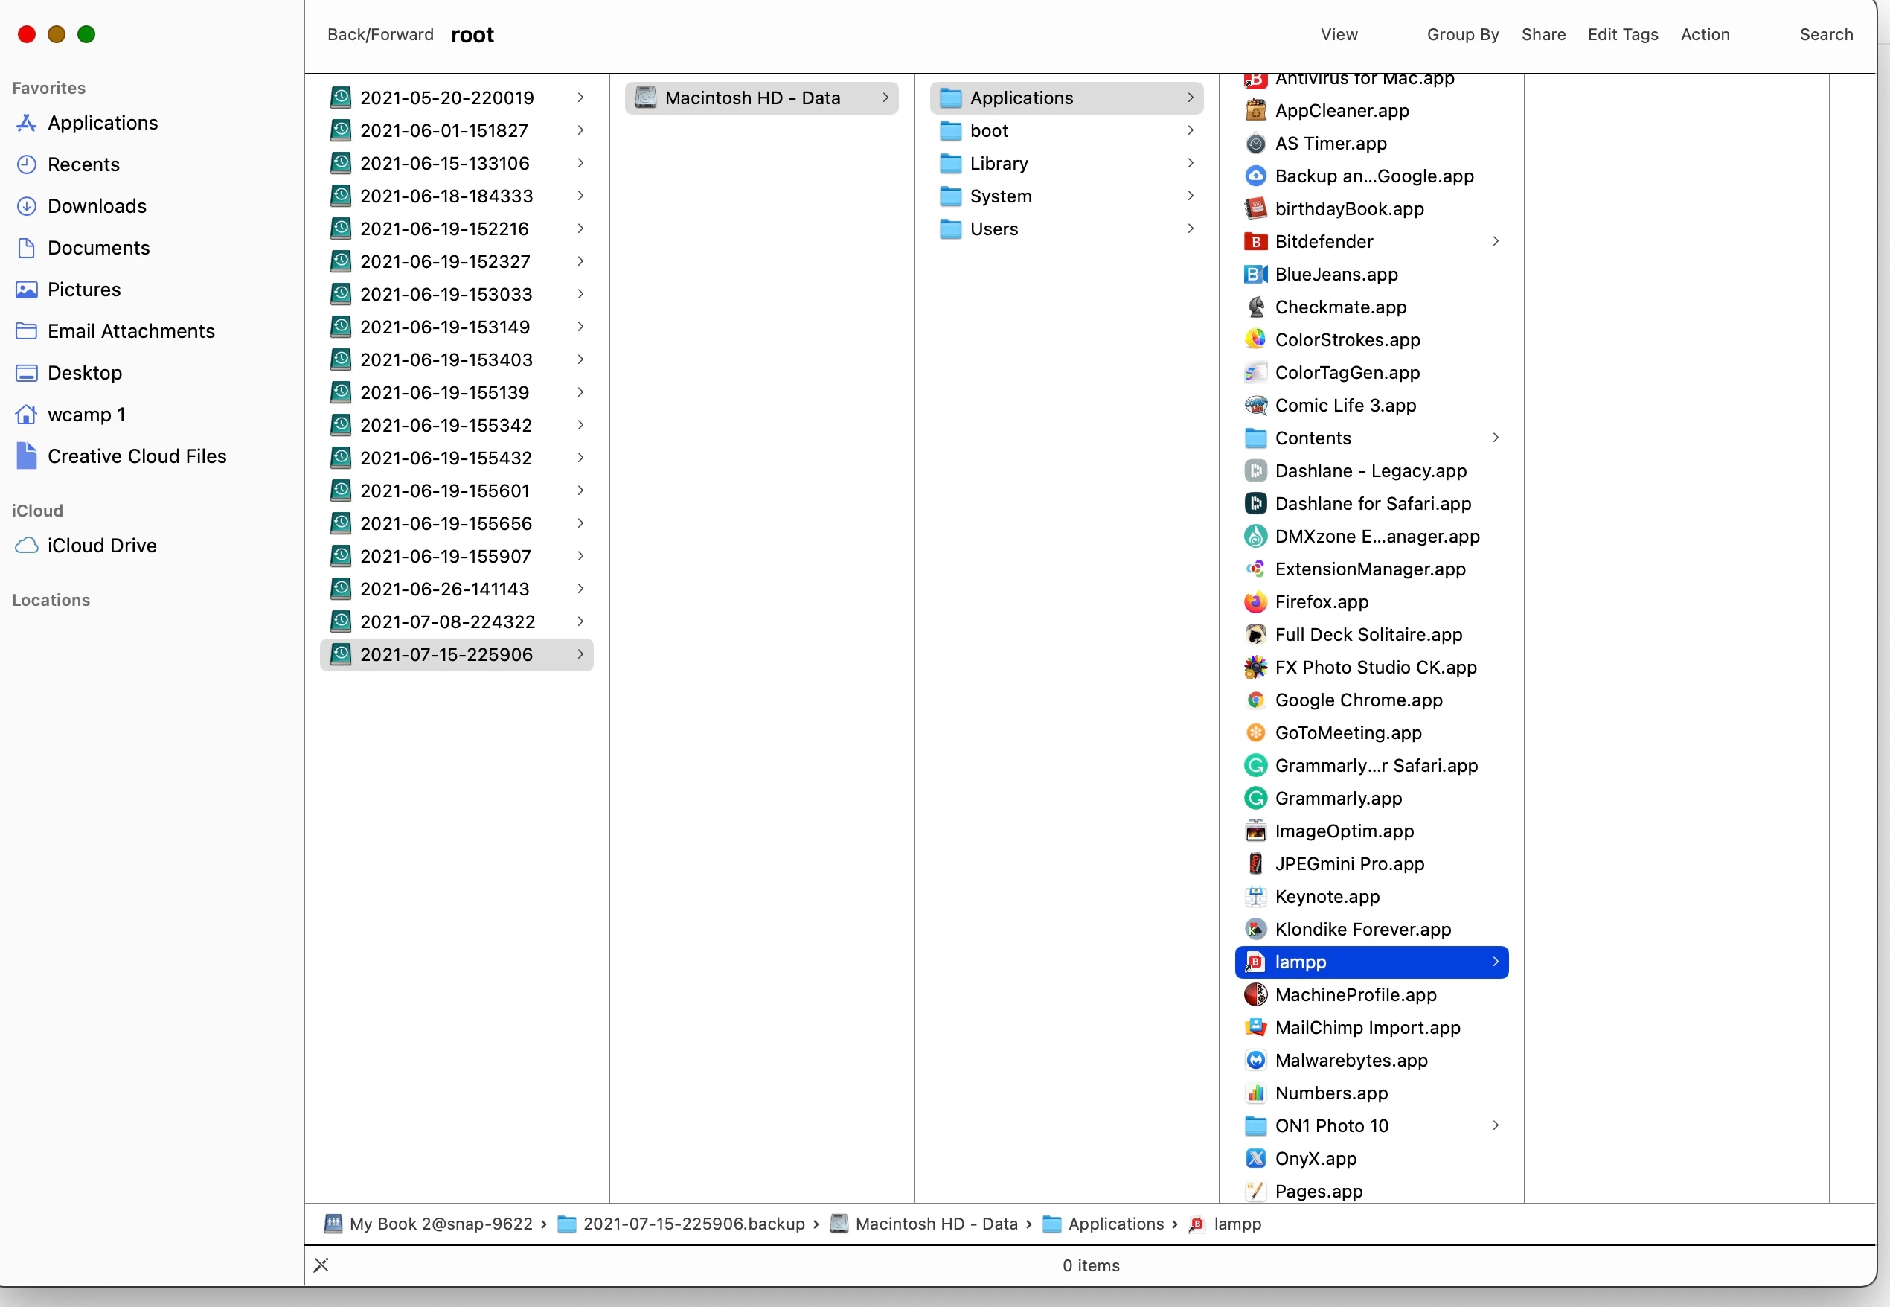Open the View toolbar menu
Screen dimensions: 1890x1307
tap(1339, 34)
